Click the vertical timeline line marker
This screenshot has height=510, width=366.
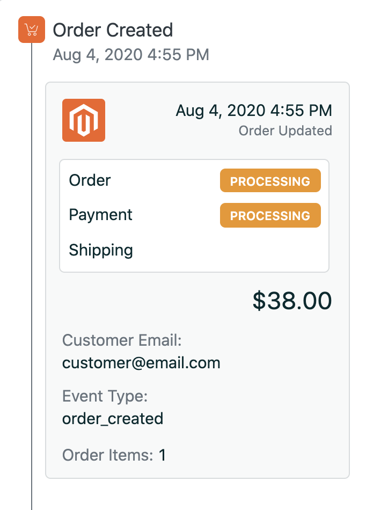(x=32, y=276)
